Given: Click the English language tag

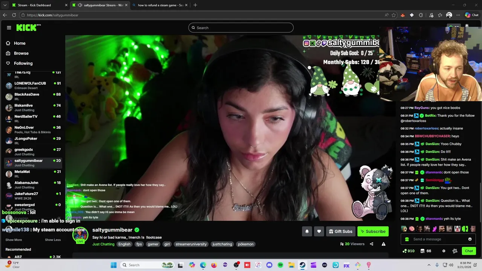Looking at the screenshot, I should [x=124, y=244].
